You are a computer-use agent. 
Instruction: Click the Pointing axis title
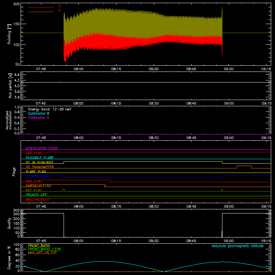[9, 34]
